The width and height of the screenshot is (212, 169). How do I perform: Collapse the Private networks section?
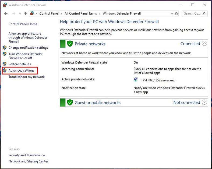coord(204,44)
